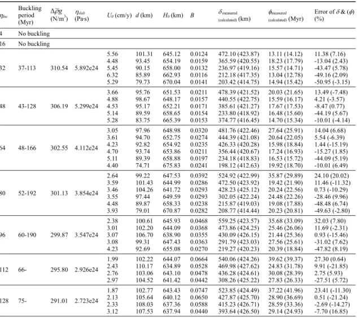Viewport: 358px width, 318px height.
Task: Click the value '295.80'
Action: [x=59, y=270]
